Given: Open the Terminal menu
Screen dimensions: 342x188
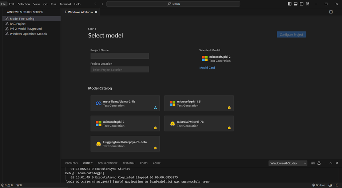Looking at the screenshot, I should tap(65, 4).
